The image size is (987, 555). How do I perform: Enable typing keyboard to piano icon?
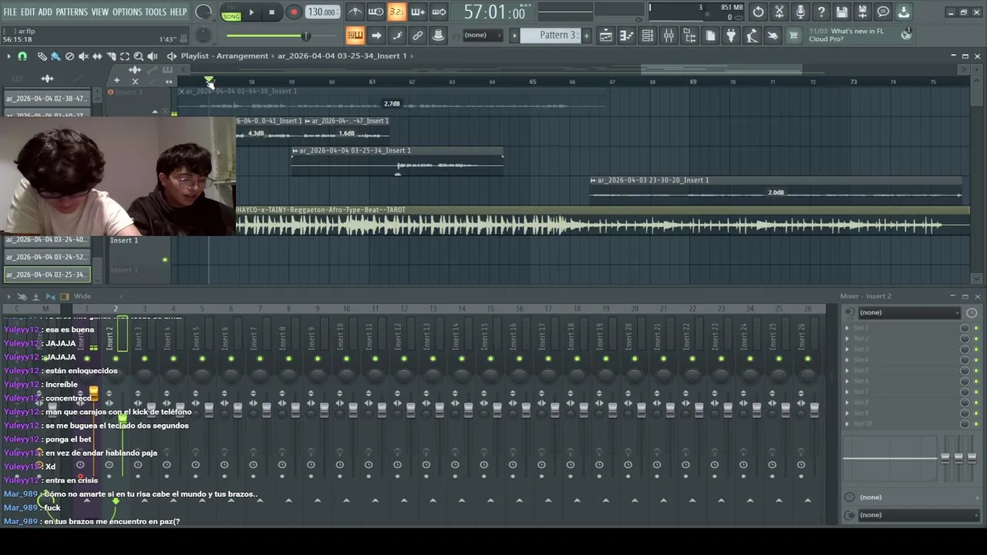355,35
